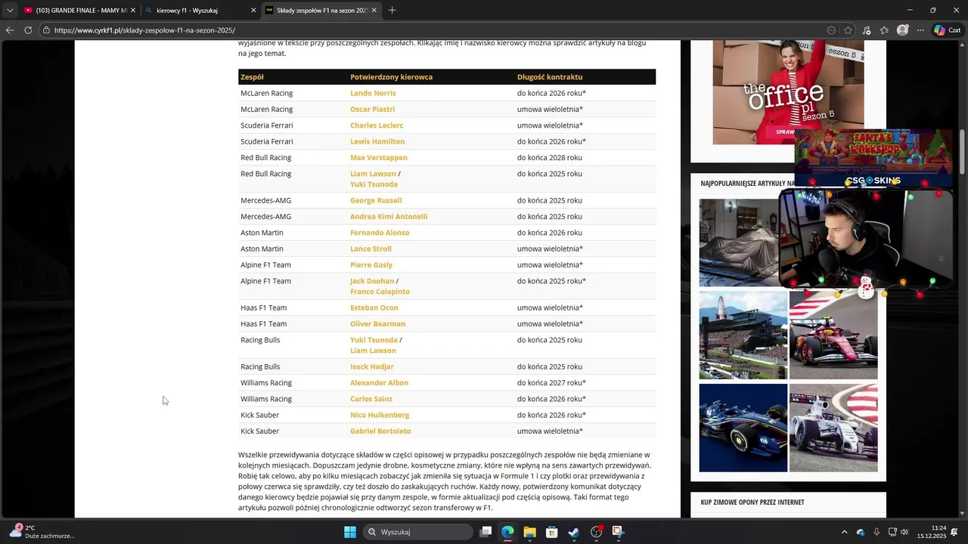Open the Favorites list icon
968x544 pixels.
click(884, 30)
